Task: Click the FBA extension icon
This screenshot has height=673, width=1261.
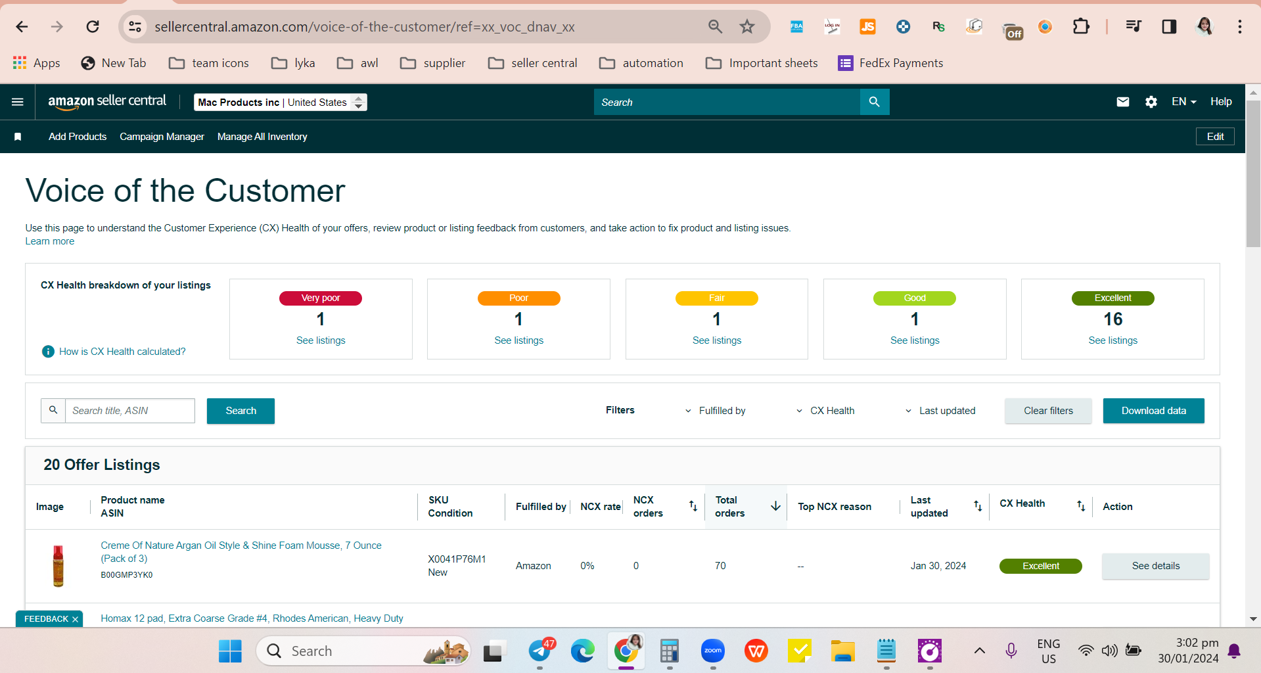Action: tap(796, 26)
